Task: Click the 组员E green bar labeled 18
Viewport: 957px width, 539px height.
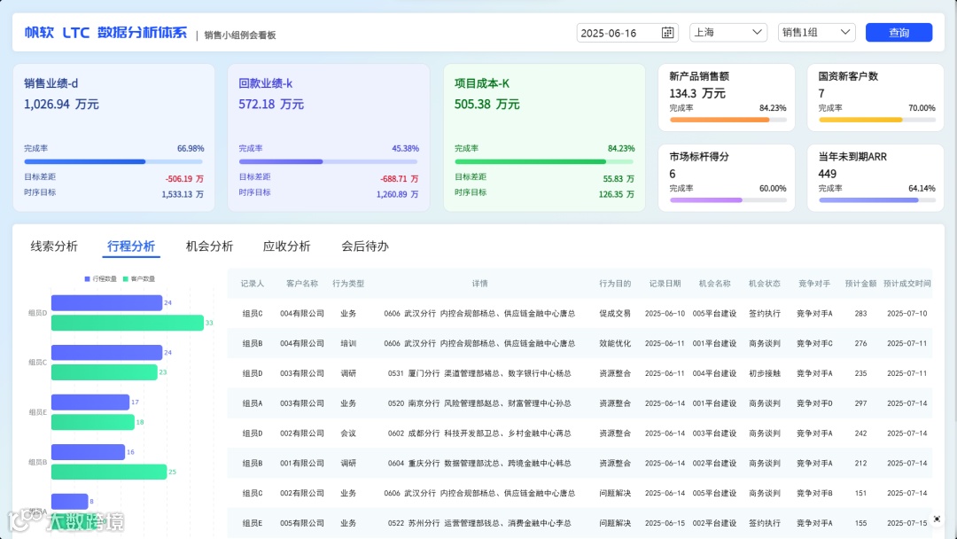Action: pos(93,422)
